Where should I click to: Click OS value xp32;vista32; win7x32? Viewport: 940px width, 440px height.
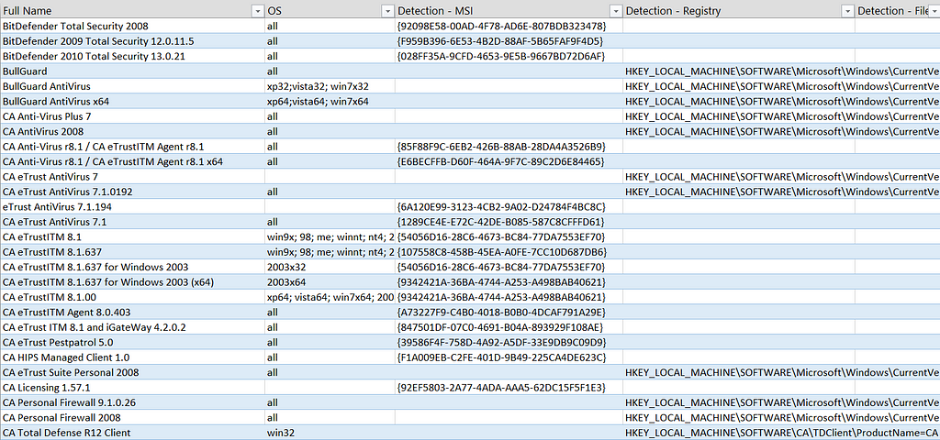pyautogui.click(x=330, y=87)
